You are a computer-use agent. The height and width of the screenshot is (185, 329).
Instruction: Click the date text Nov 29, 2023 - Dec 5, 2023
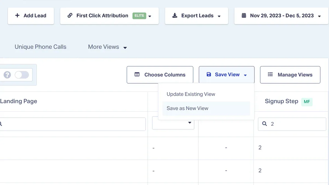click(x=282, y=16)
